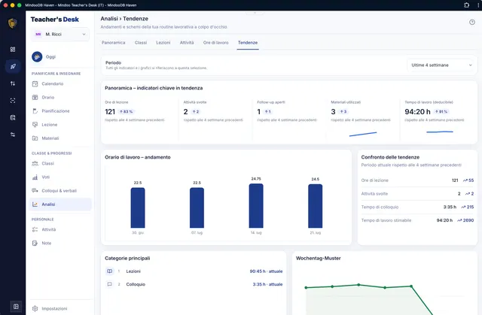Image resolution: width=482 pixels, height=315 pixels.
Task: Click the 30. giu bar in work chart
Action: [138, 207]
